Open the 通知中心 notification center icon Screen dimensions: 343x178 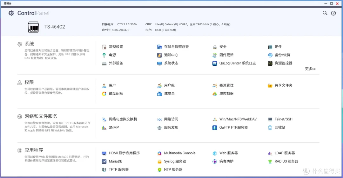tap(159, 55)
